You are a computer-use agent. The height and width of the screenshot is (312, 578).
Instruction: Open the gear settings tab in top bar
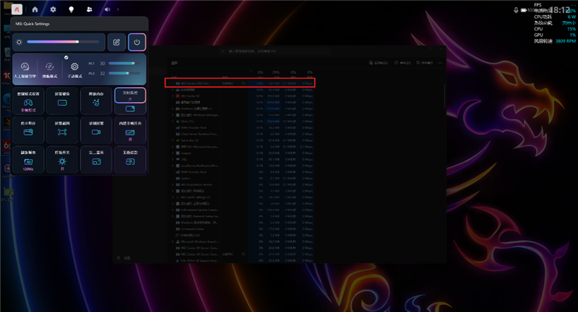[53, 9]
